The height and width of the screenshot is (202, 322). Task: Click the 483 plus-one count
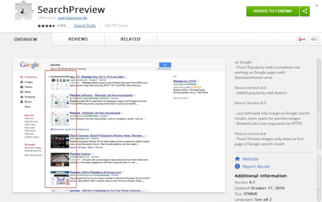coord(314,39)
